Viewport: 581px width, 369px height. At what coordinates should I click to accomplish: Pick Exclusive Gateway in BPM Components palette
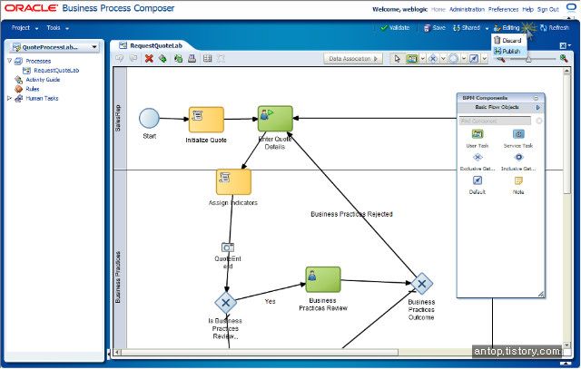coord(478,161)
